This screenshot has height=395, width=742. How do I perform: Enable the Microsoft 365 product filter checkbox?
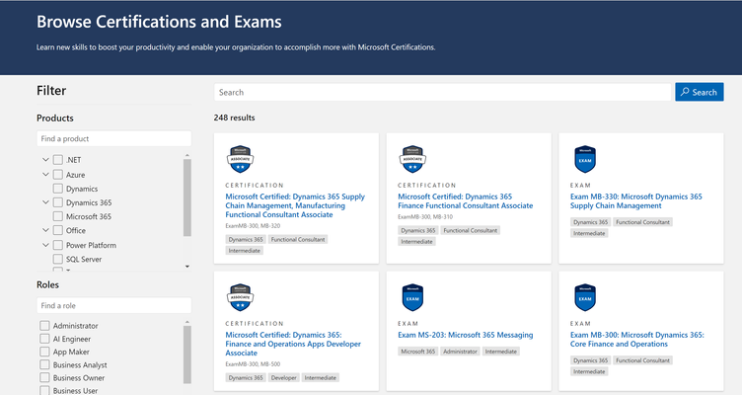point(58,216)
